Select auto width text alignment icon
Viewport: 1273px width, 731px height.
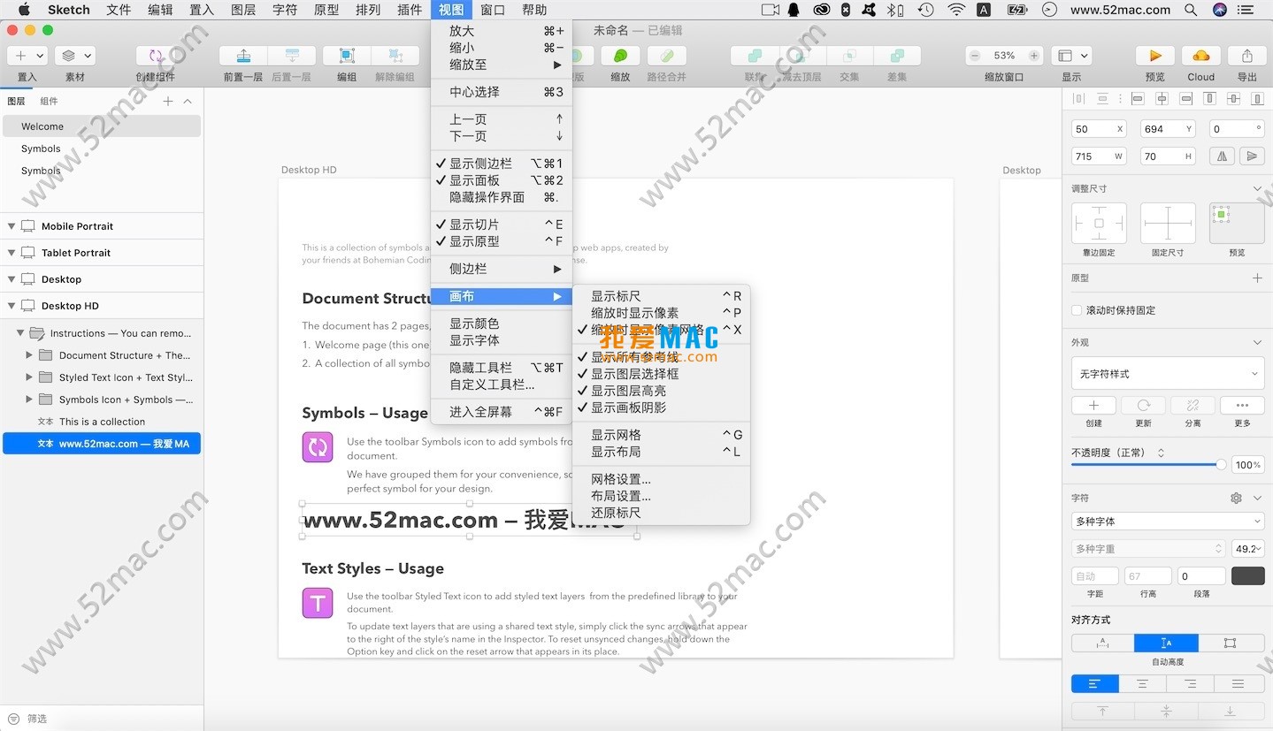[1103, 643]
